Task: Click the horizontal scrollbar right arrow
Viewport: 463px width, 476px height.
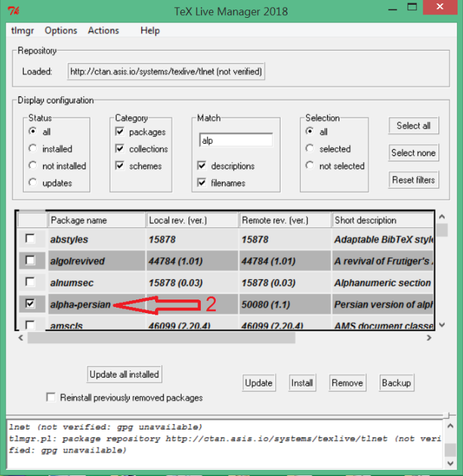Action: point(429,338)
